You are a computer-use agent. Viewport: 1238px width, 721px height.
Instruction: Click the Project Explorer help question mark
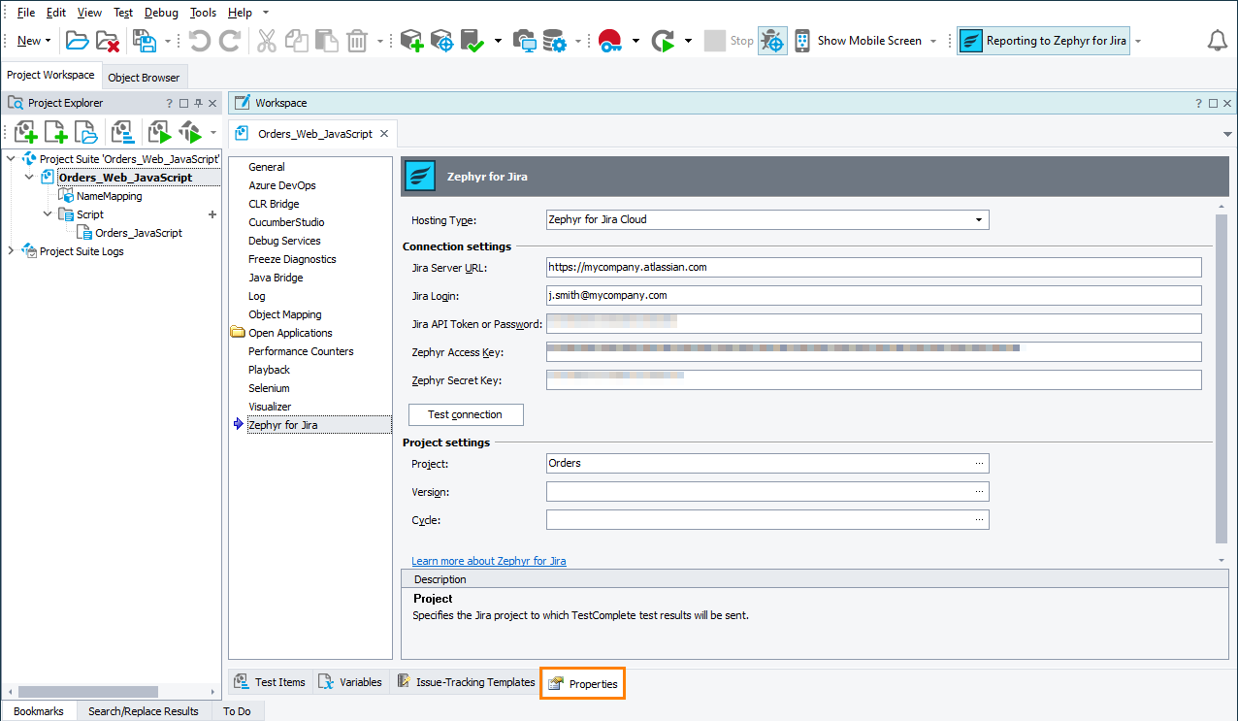169,103
